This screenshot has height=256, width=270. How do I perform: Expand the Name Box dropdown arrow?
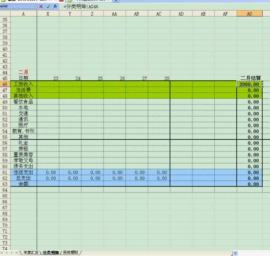tap(36, 6)
